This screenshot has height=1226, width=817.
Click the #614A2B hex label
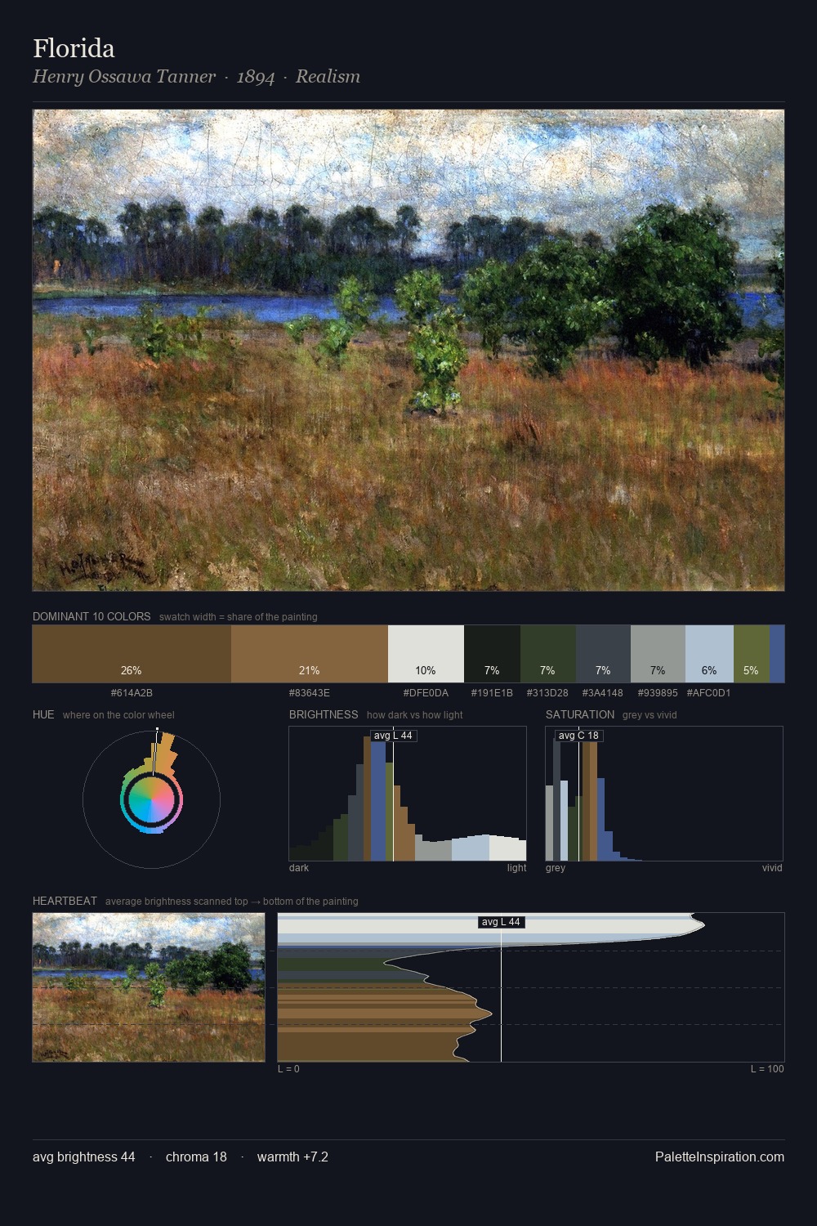132,692
